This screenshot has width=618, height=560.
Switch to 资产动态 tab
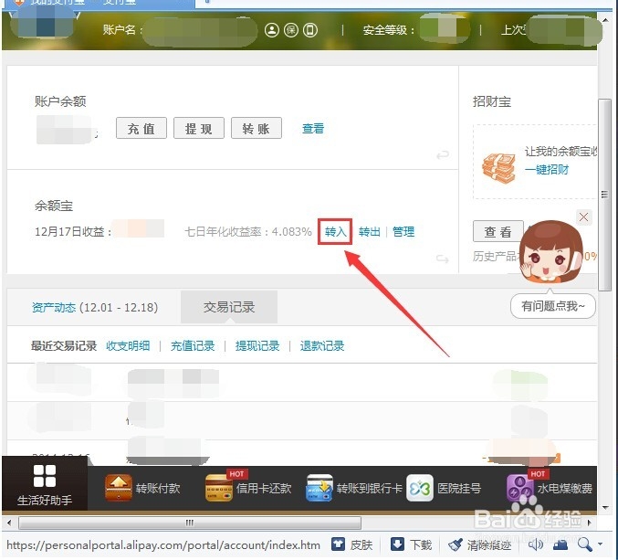[54, 307]
